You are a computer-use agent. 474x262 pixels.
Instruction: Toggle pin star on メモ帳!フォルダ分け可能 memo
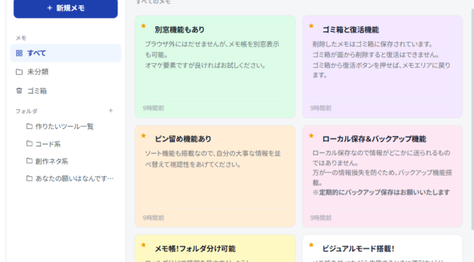click(144, 245)
